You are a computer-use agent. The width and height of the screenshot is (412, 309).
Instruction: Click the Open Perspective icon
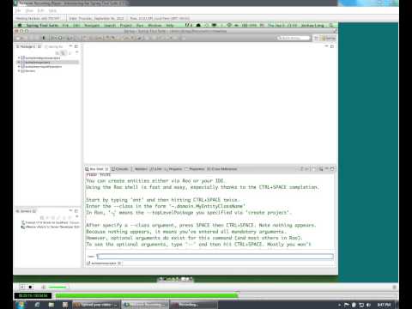pyautogui.click(x=317, y=38)
